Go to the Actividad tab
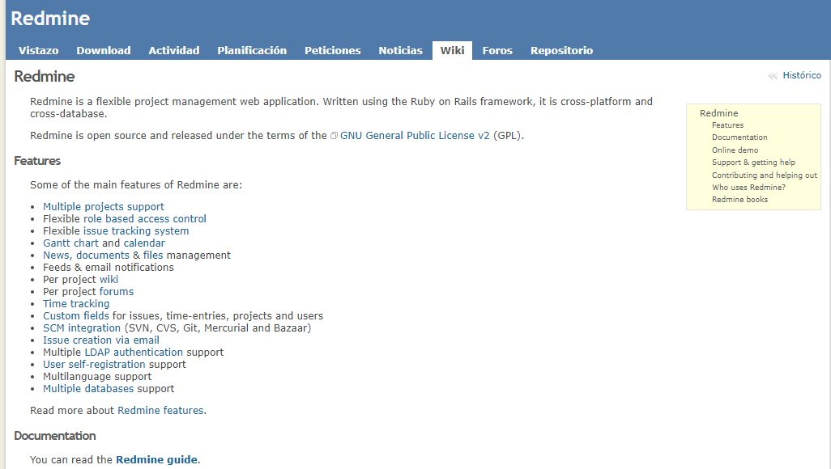Screen dimensions: 831x469 click(x=174, y=50)
